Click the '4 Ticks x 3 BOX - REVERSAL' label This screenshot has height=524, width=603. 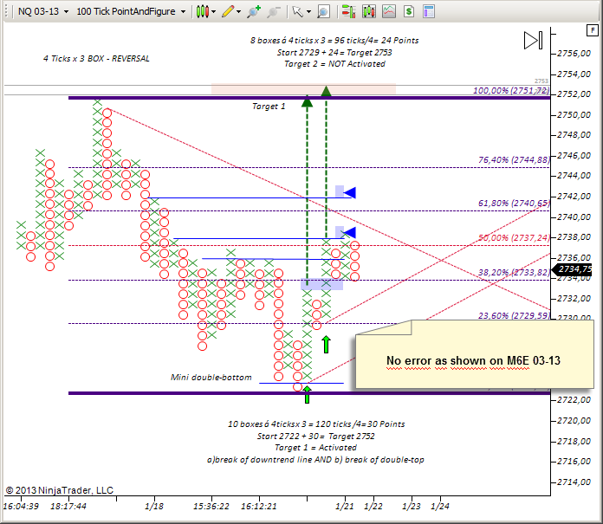[96, 58]
